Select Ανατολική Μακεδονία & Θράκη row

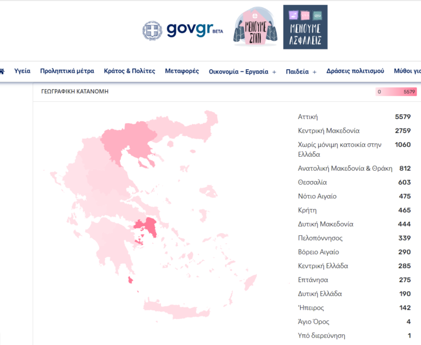point(354,168)
